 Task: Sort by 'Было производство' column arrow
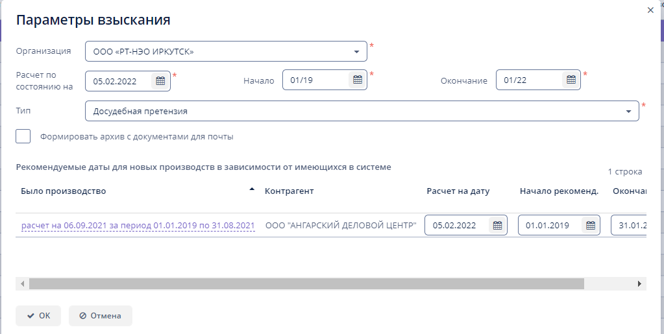[x=252, y=189]
